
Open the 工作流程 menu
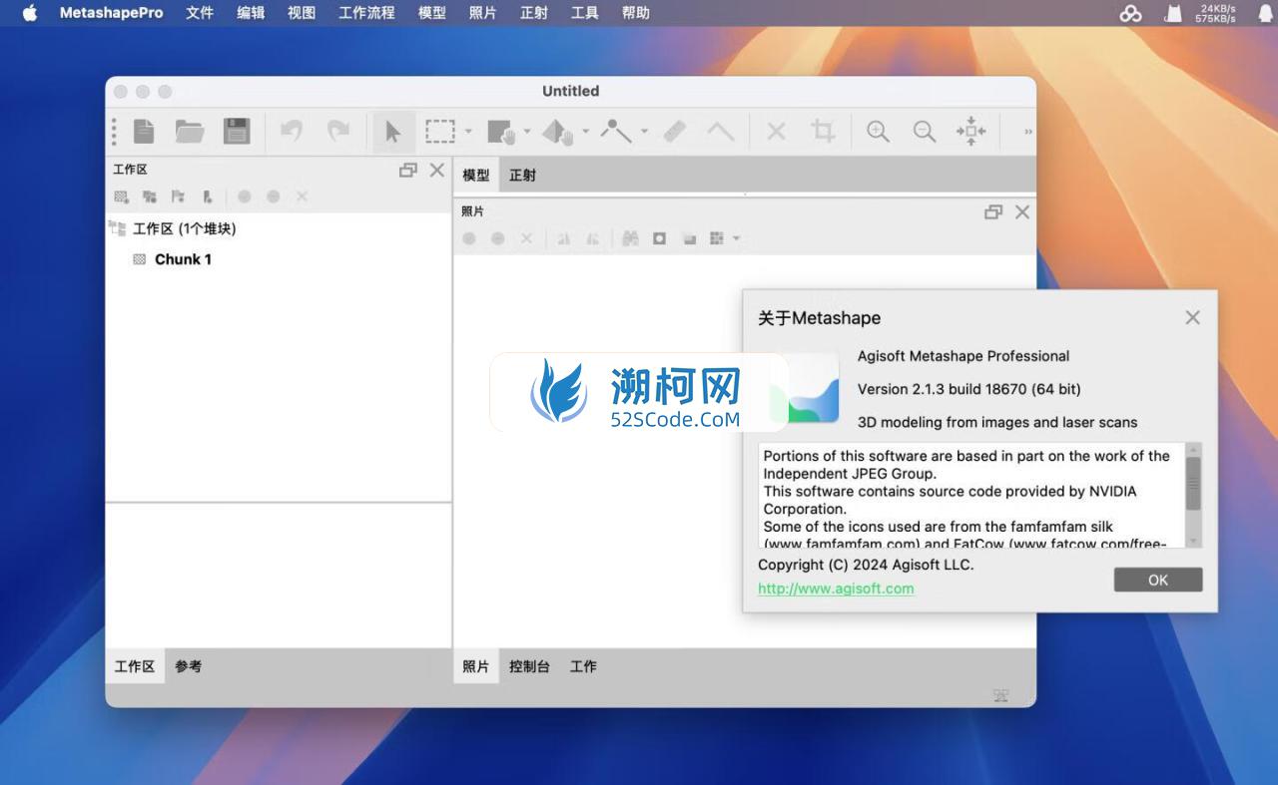click(x=366, y=13)
